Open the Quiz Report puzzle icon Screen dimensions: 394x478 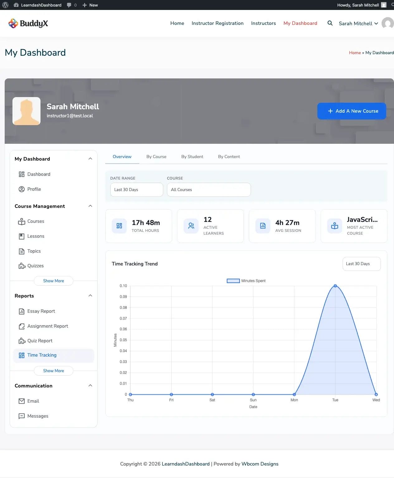tap(22, 341)
